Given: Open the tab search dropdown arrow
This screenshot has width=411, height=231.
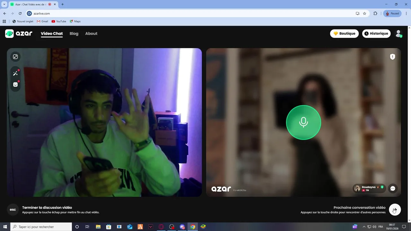Looking at the screenshot, I should pyautogui.click(x=4, y=4).
